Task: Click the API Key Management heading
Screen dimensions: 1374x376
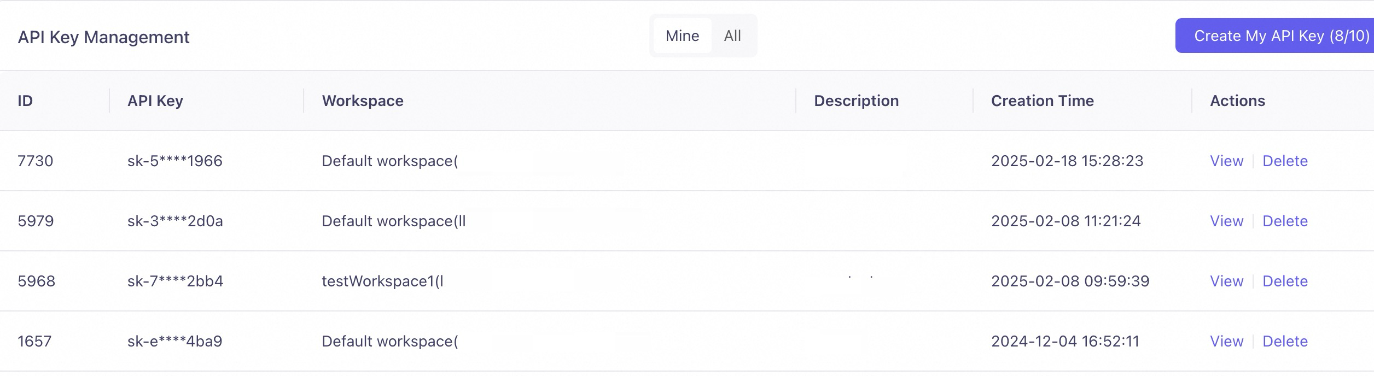Action: [103, 37]
